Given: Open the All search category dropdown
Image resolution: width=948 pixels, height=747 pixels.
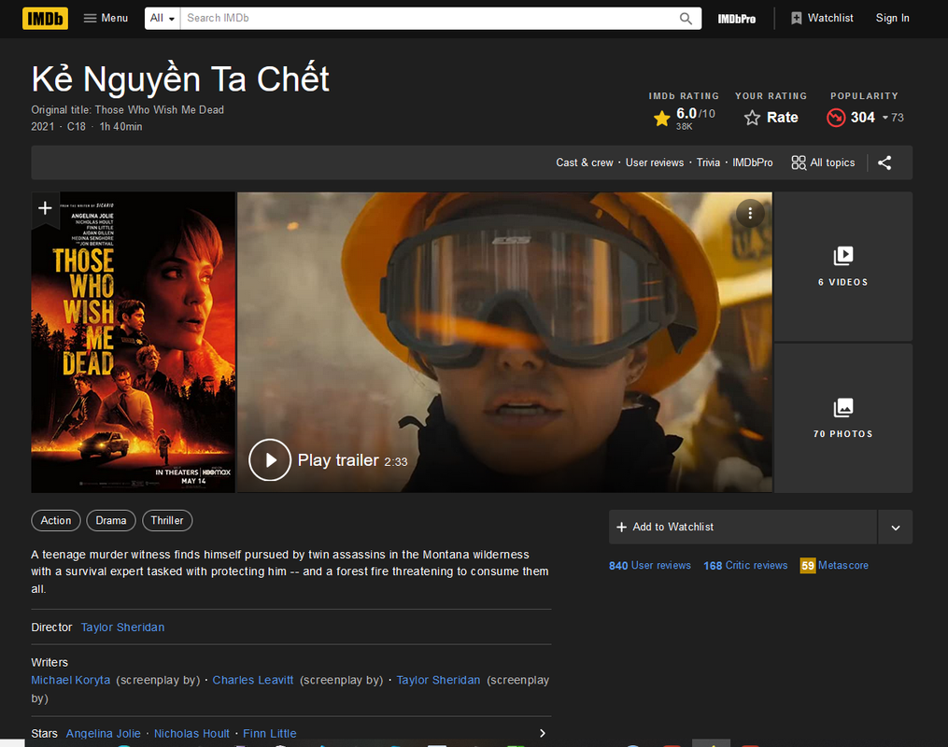Looking at the screenshot, I should click(163, 18).
